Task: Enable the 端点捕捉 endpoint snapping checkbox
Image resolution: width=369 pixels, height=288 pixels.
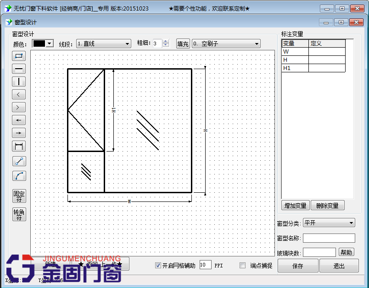Action: pos(242,265)
